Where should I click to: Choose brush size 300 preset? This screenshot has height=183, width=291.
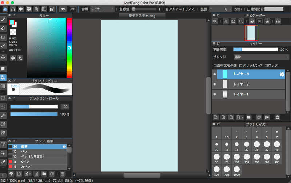pos(267,158)
